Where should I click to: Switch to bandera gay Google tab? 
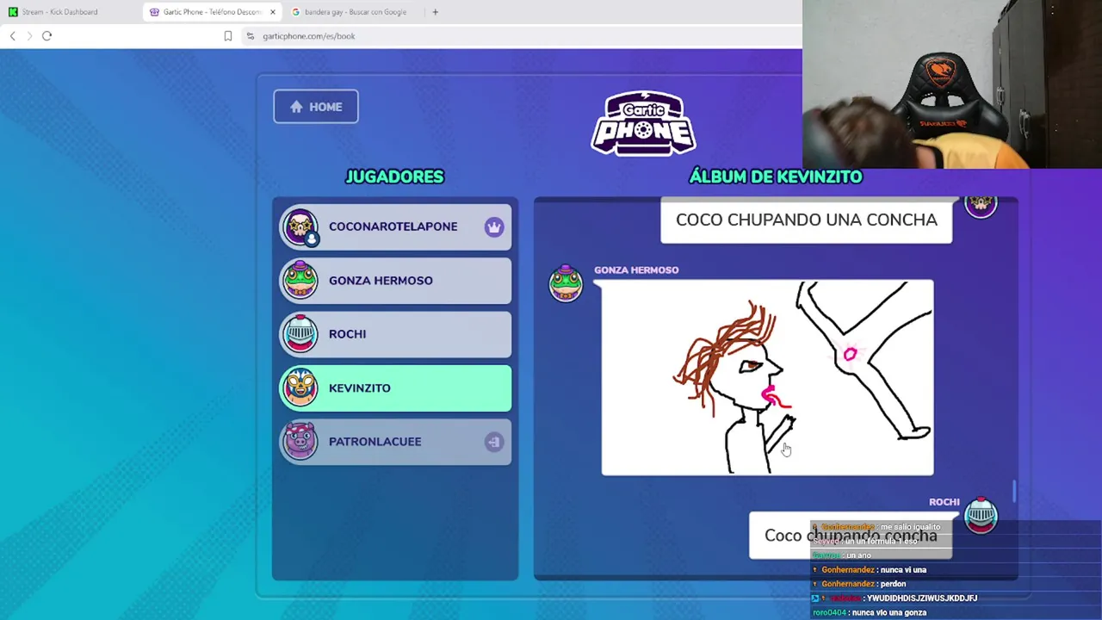click(355, 12)
